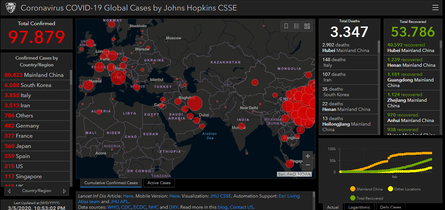The height and width of the screenshot is (210, 445).
Task: Select the '377 France' row
Action: [35, 136]
